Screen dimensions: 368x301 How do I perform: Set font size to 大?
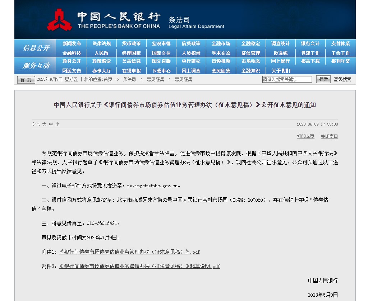coord(44,124)
